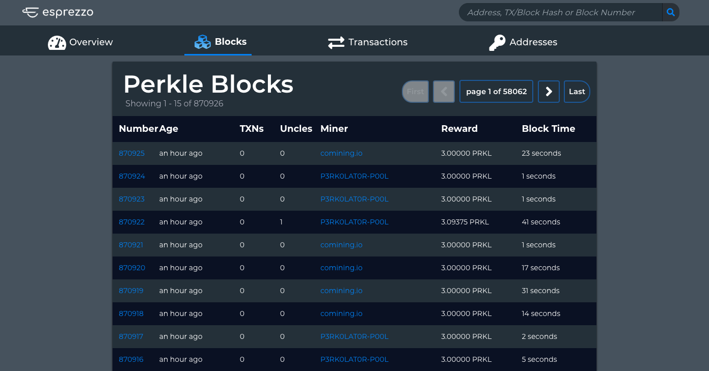
Task: Open the Addresses tab
Action: 523,42
